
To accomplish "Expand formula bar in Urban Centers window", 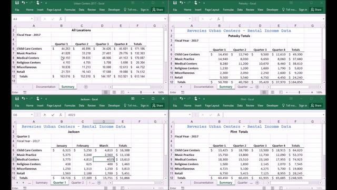I will (x=165, y=19).
